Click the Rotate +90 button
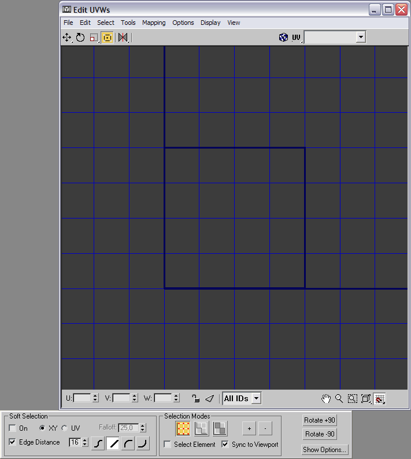411x459 pixels. tap(320, 420)
